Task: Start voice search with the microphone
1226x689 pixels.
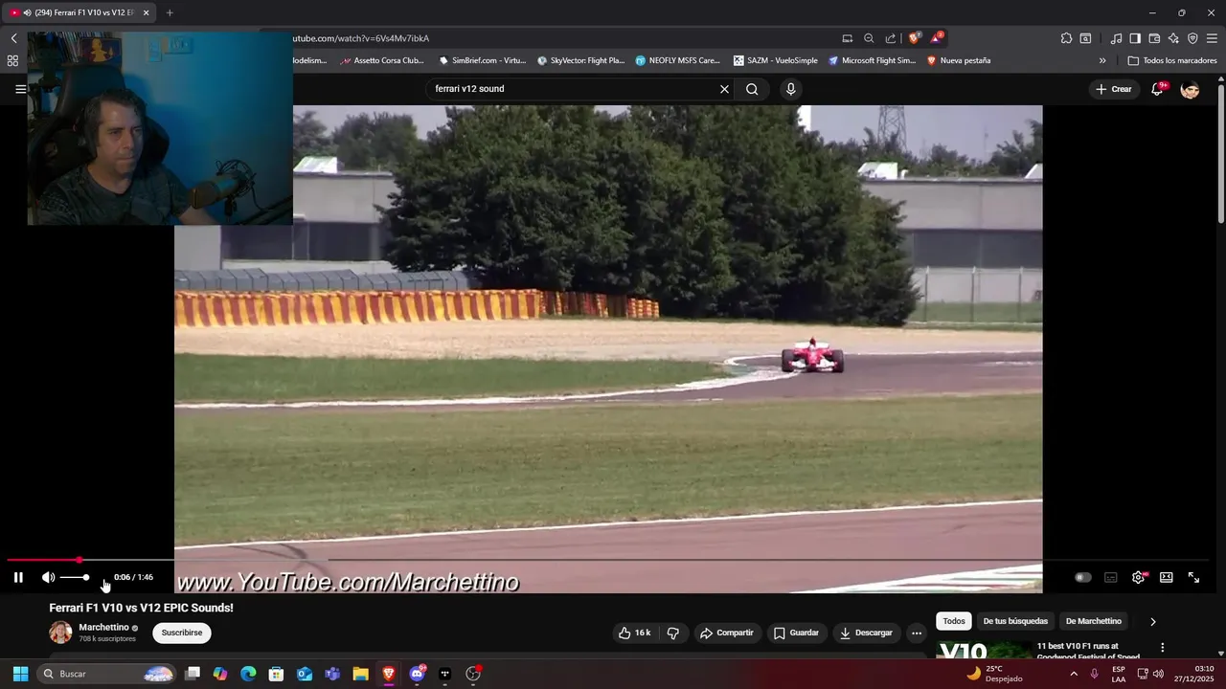Action: pyautogui.click(x=790, y=89)
